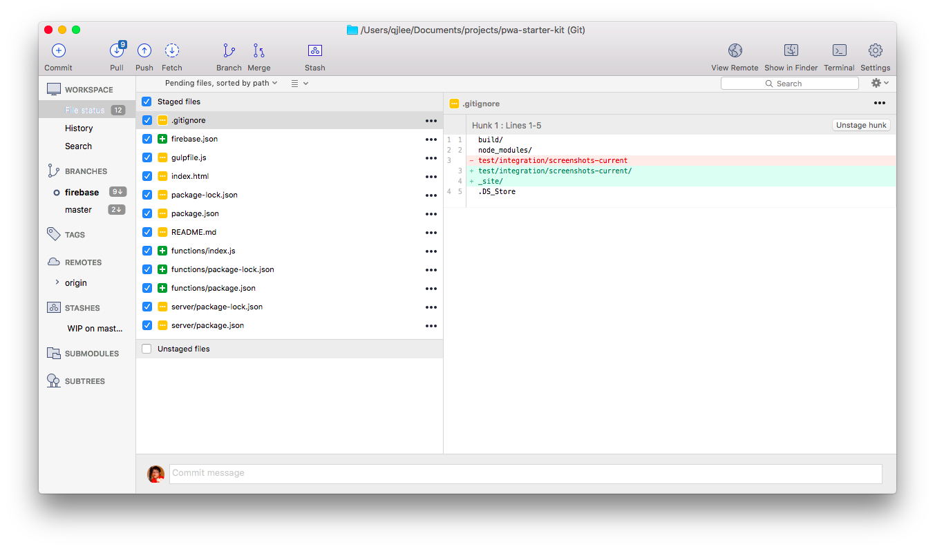The height and width of the screenshot is (549, 935).
Task: Click the Unstage hunk button
Action: coord(861,125)
